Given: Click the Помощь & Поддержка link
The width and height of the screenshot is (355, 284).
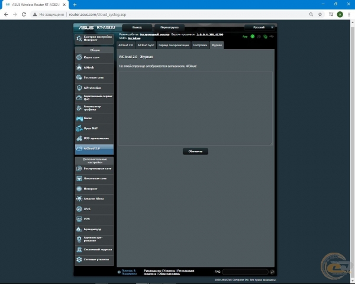Looking at the screenshot, I should (129, 272).
